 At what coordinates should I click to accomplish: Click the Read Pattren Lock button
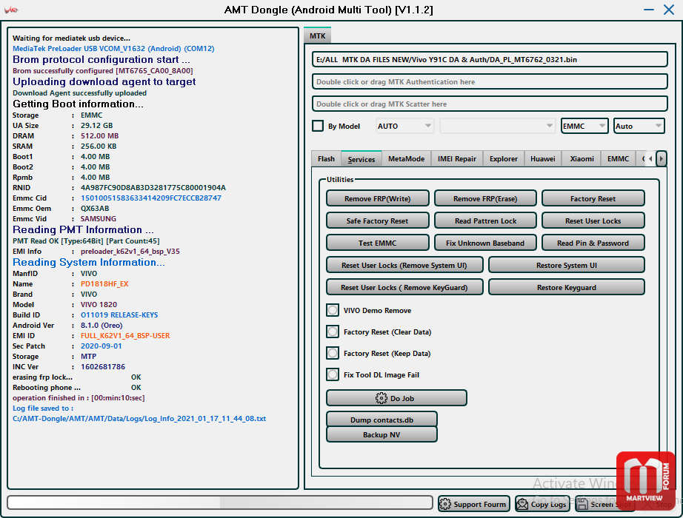click(x=485, y=221)
